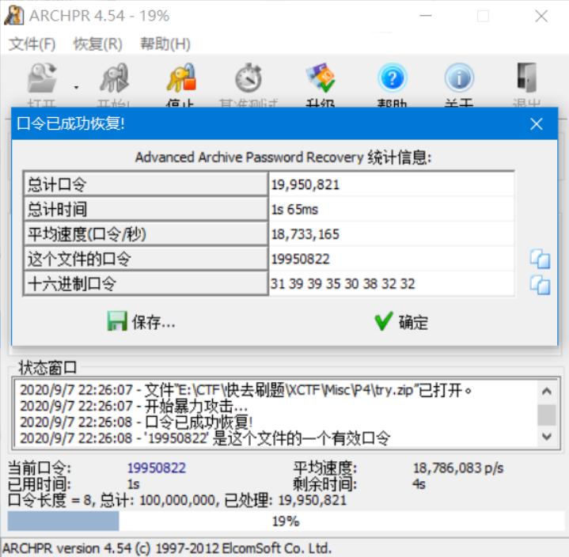Stop the attack with the Stop icon
The image size is (569, 557).
181,78
